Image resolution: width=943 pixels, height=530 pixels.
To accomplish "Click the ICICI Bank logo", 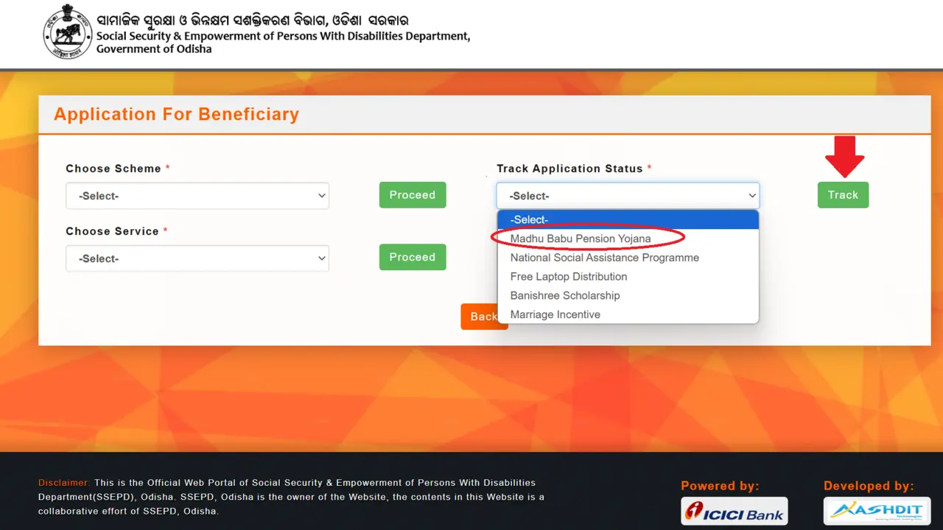I will (734, 510).
